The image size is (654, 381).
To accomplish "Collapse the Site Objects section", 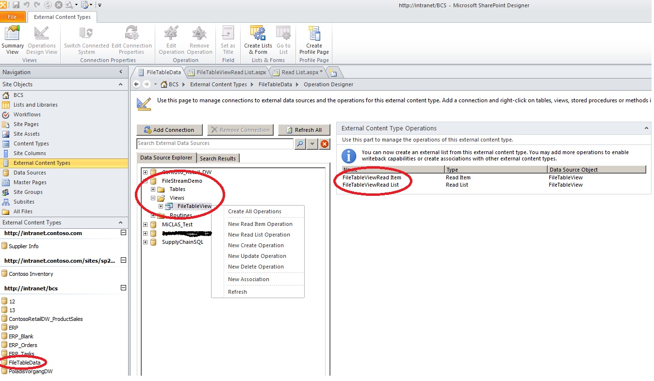I will tap(121, 84).
